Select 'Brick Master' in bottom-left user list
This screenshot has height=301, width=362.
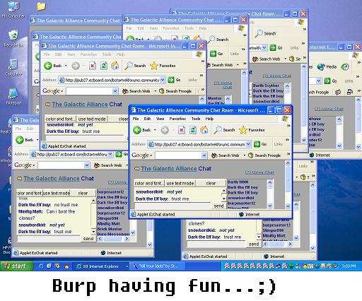[x=110, y=229]
